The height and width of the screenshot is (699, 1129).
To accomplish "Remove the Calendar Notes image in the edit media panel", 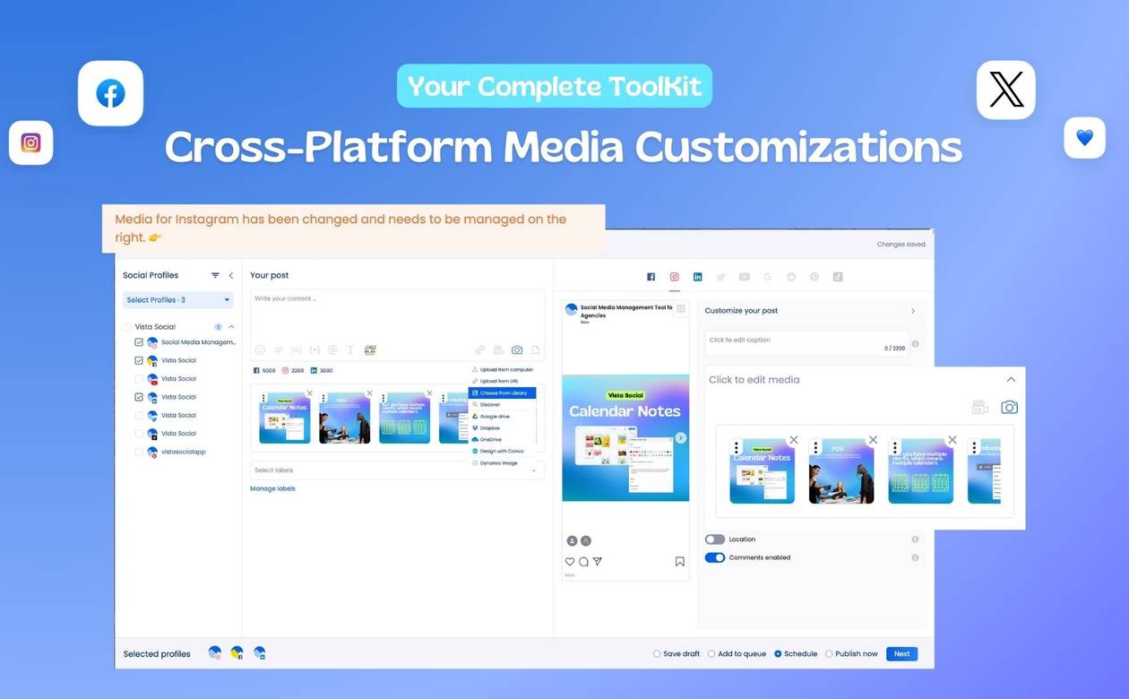I will point(793,440).
